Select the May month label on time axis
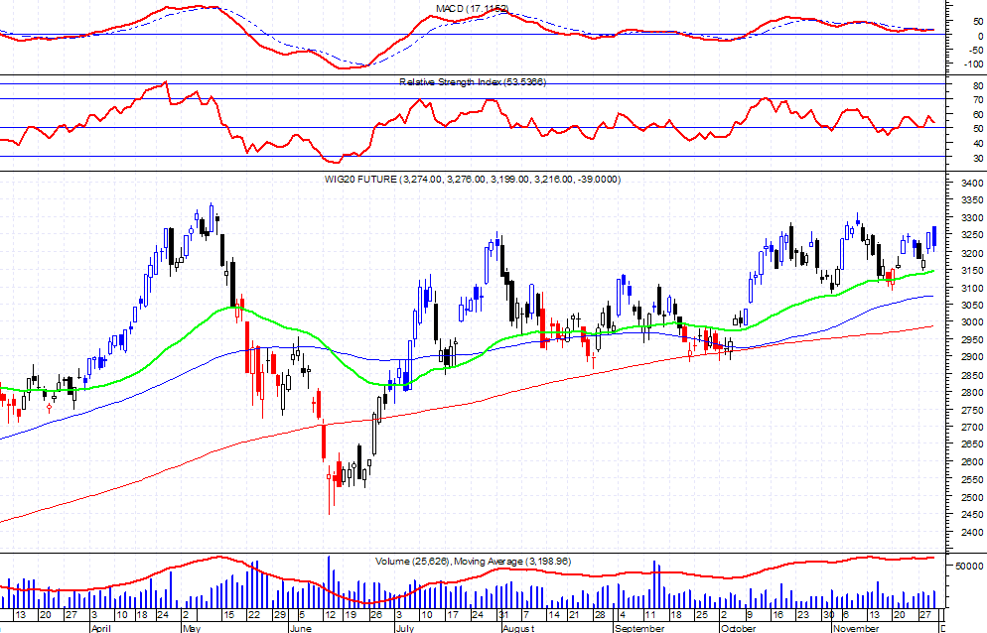Viewport: 987px width, 633px height. click(192, 628)
